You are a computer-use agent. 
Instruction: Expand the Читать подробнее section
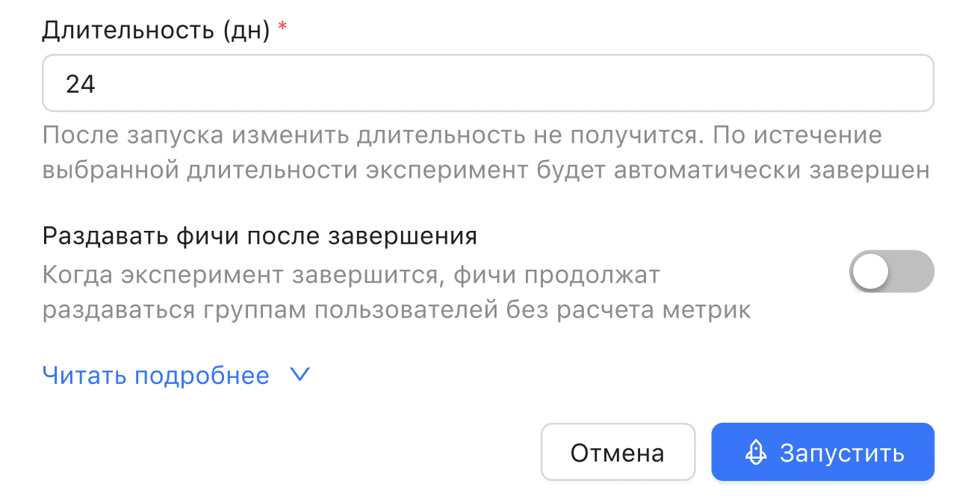pos(156,376)
